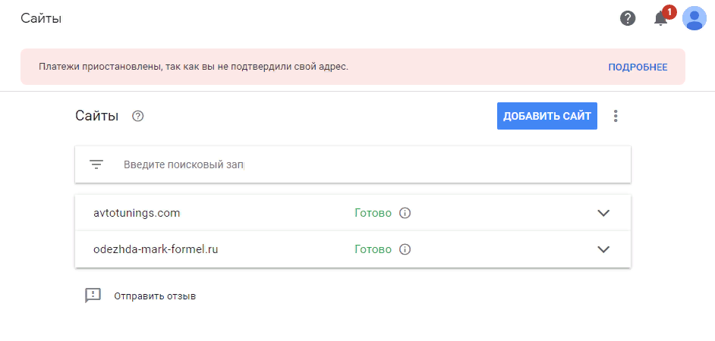Open the account avatar menu
The image size is (715, 341).
pos(694,18)
